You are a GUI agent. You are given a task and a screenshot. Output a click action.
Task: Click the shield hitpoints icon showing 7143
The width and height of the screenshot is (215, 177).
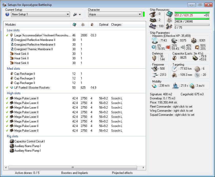coord(155,40)
